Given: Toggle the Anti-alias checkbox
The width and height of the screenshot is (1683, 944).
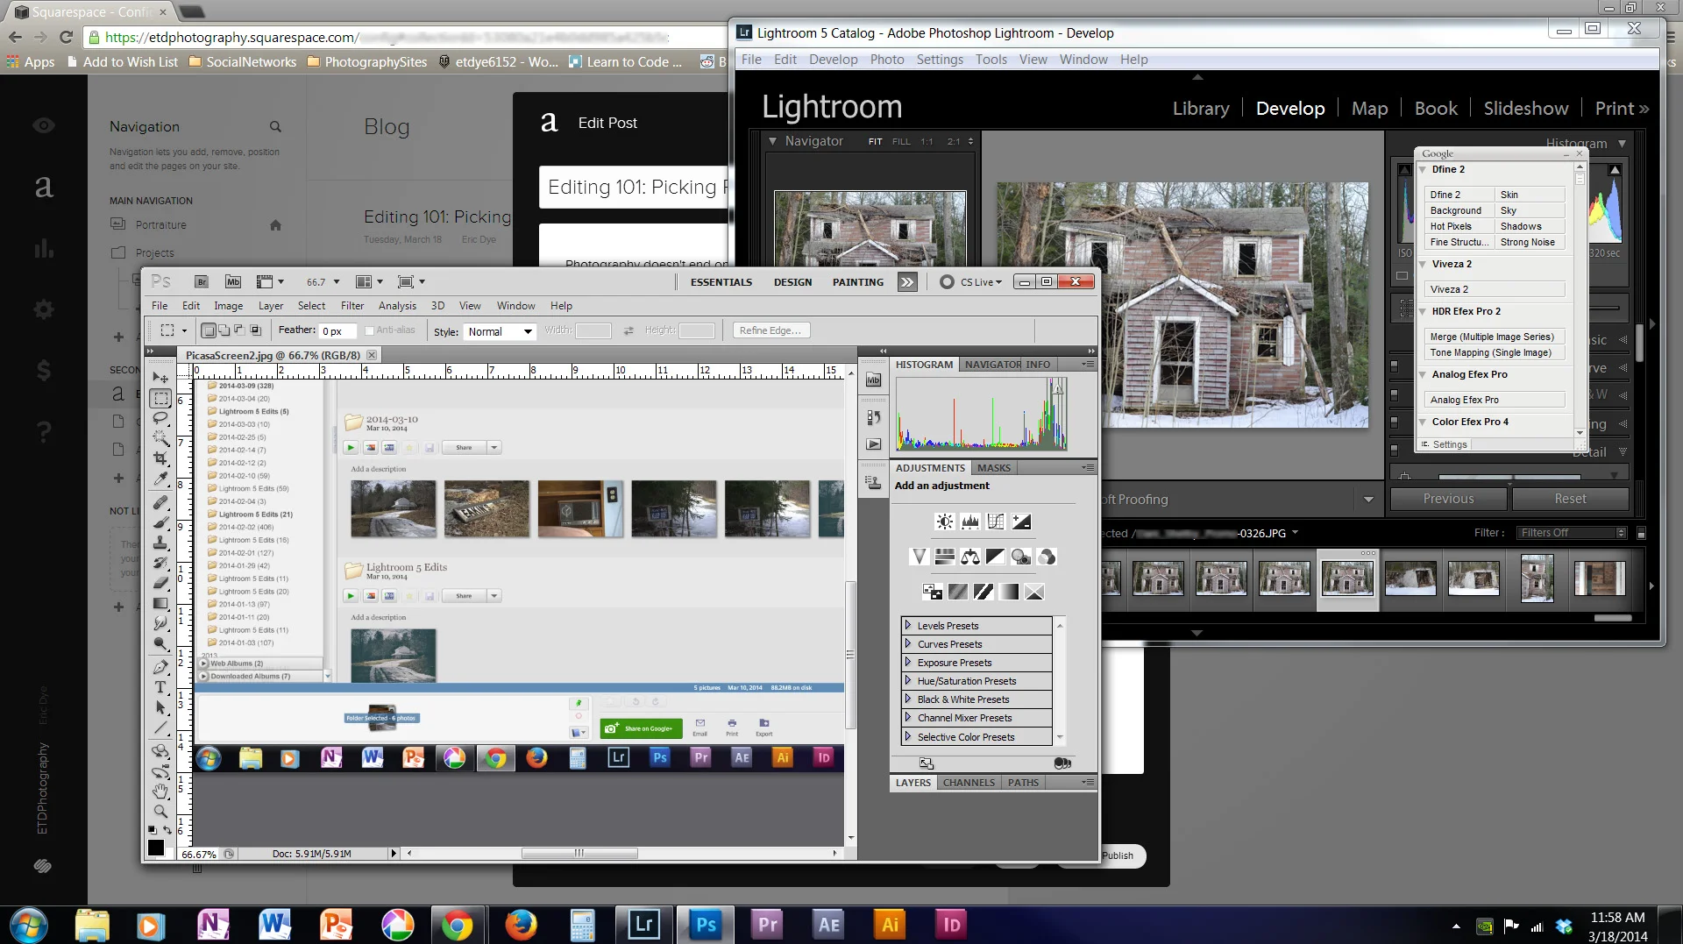Looking at the screenshot, I should (x=370, y=330).
